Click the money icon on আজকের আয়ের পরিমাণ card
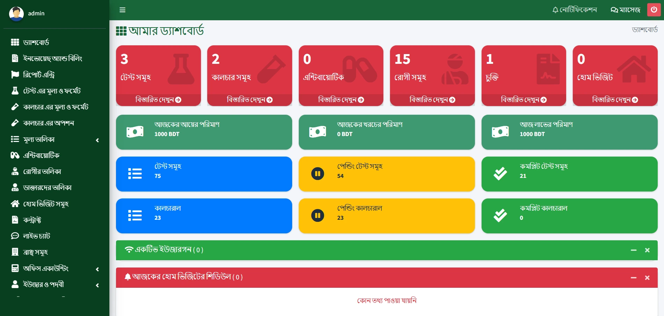The height and width of the screenshot is (316, 664). click(135, 132)
